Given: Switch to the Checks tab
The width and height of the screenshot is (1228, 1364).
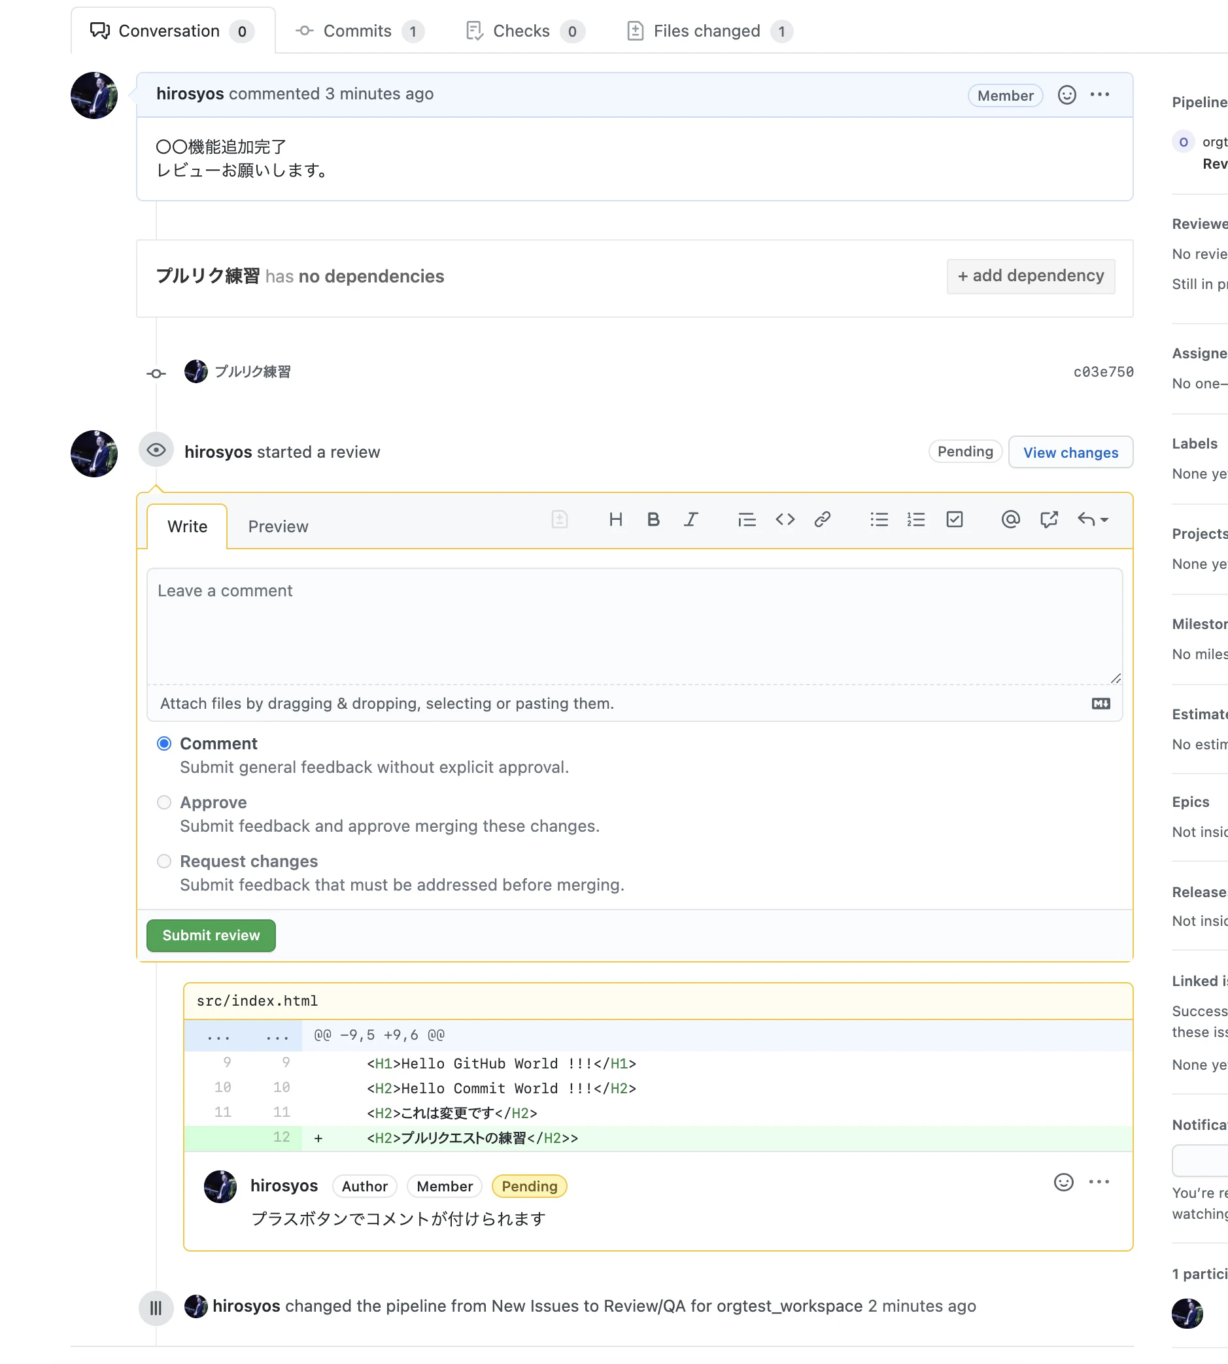Looking at the screenshot, I should 524,31.
